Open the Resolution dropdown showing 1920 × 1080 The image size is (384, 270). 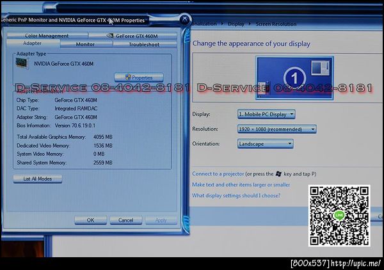point(276,129)
